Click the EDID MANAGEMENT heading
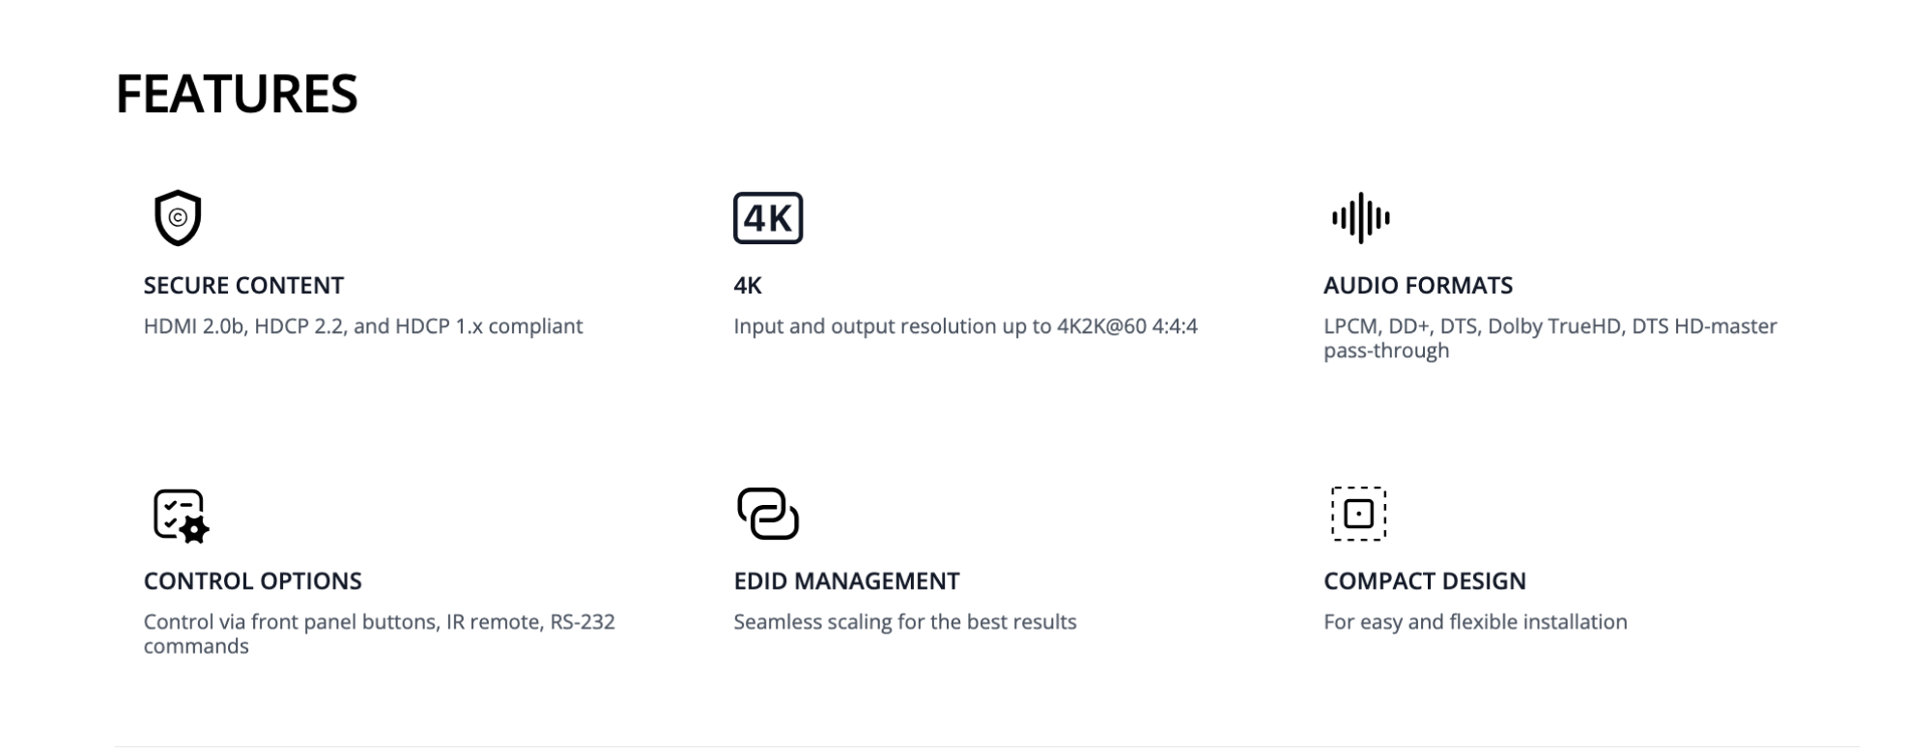 [x=846, y=581]
